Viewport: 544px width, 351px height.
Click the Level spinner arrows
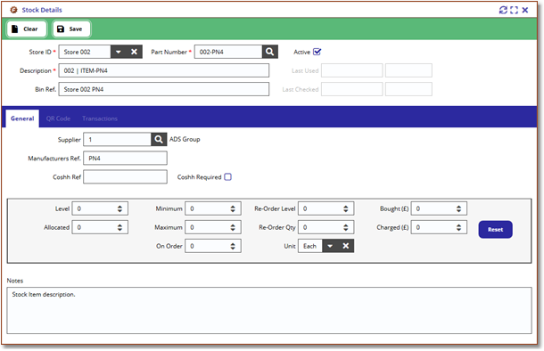120,208
